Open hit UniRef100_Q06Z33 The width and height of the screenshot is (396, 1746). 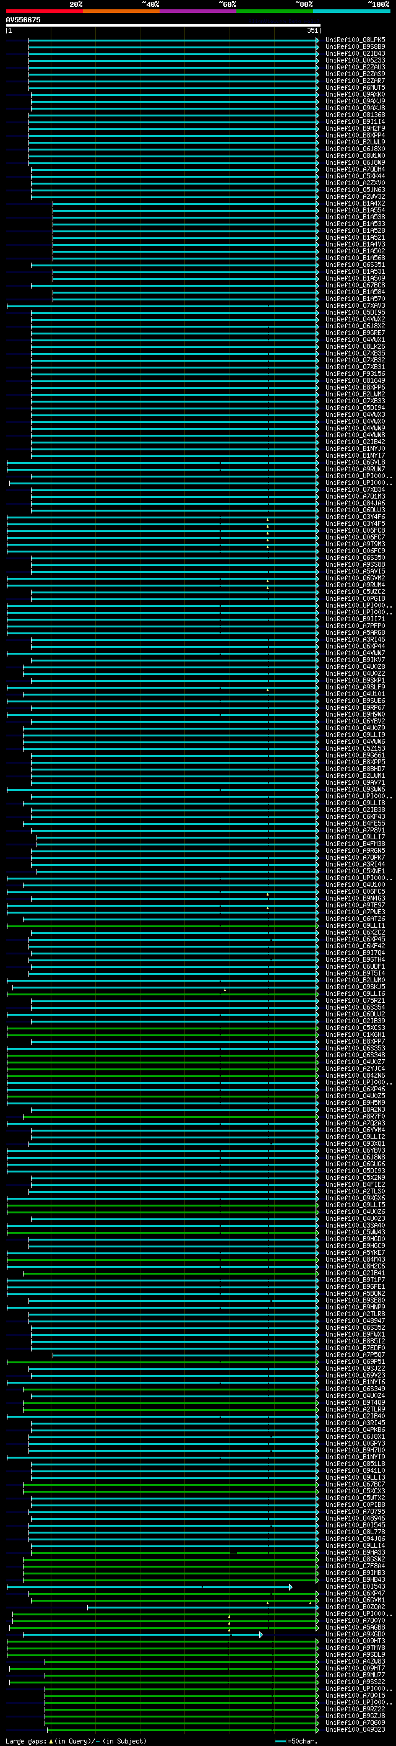click(x=355, y=60)
